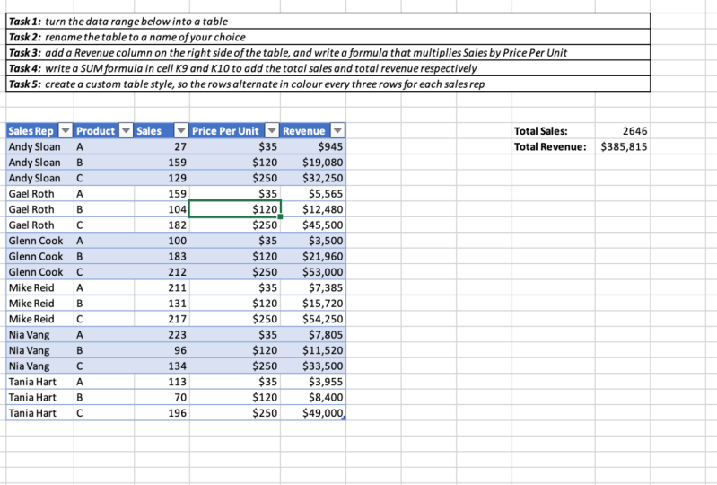Select sales value 196 for Tania Hart
This screenshot has height=485, width=717.
[162, 413]
